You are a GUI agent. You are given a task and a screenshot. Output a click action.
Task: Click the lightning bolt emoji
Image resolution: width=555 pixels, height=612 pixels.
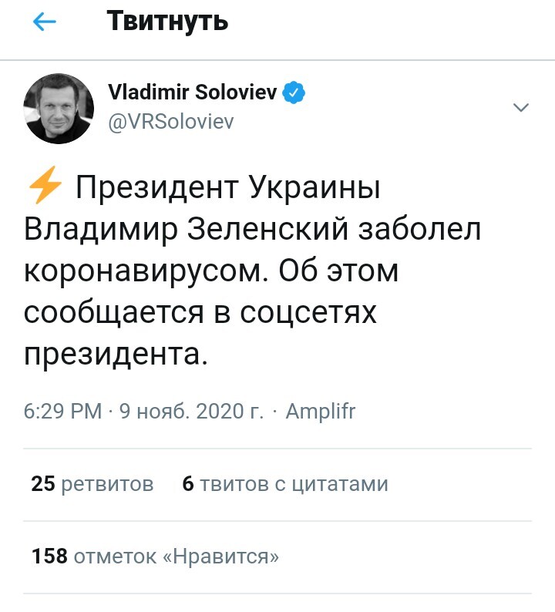pos(44,187)
